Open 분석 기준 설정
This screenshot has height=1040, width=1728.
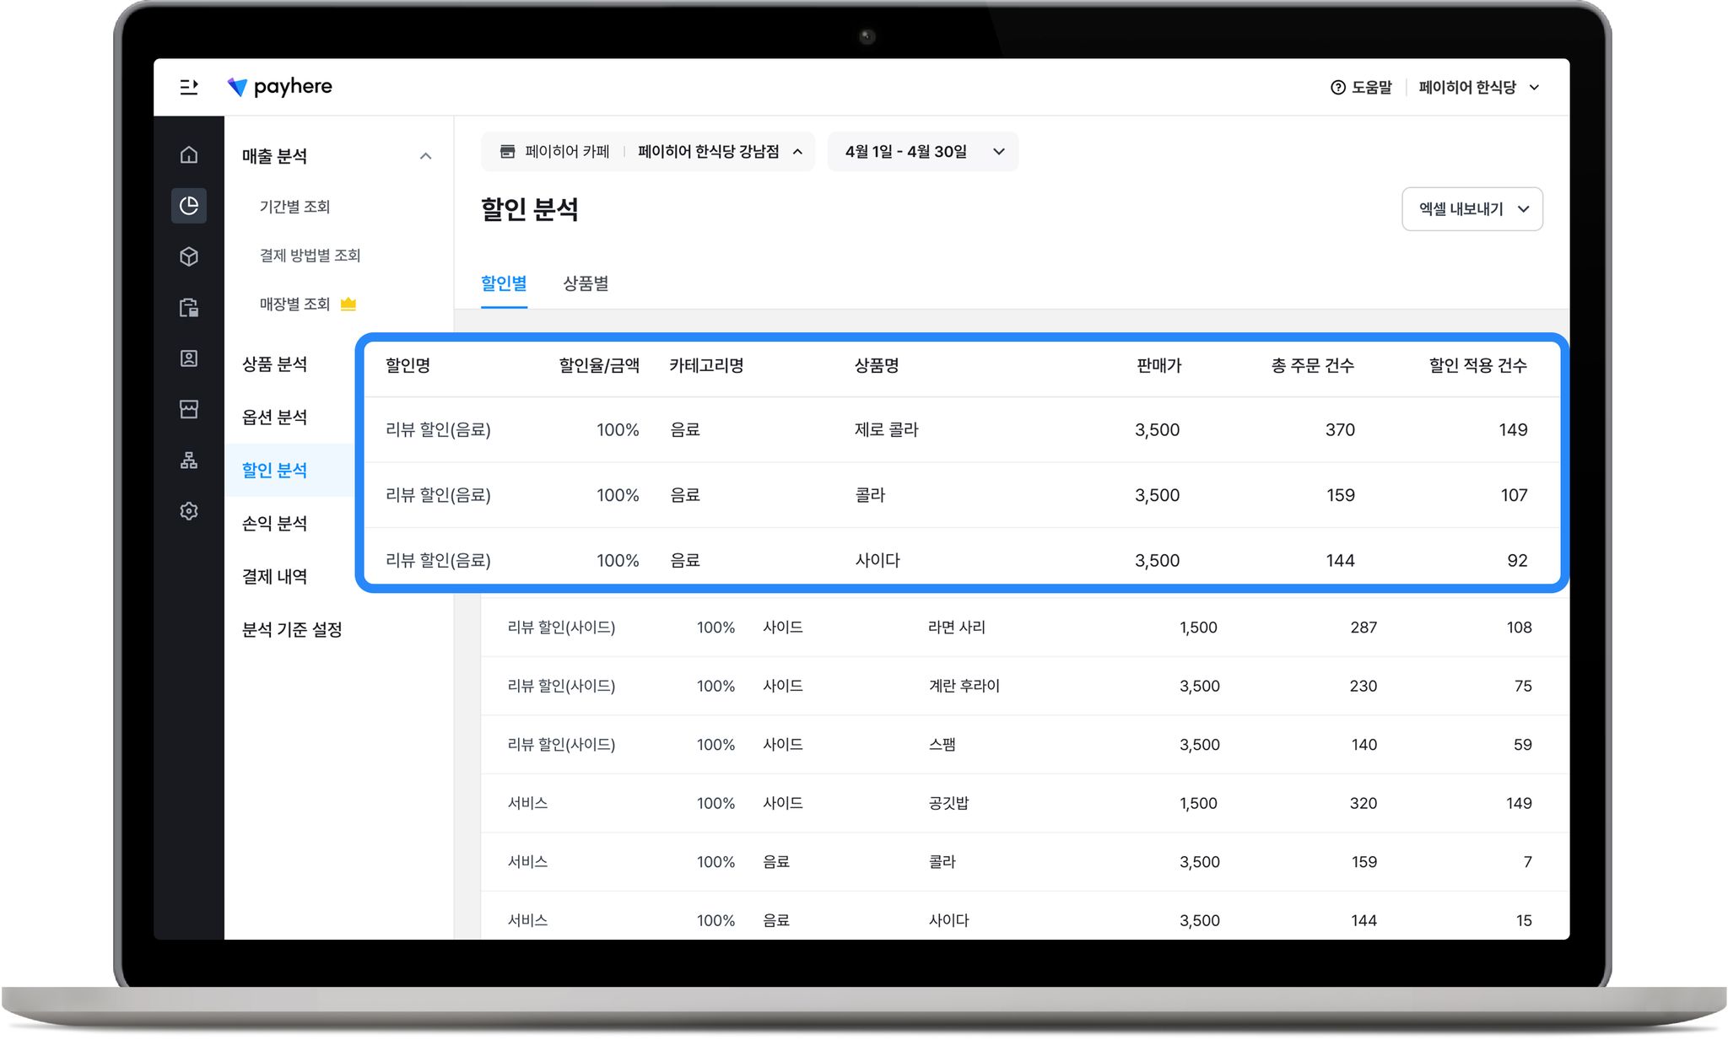[292, 630]
